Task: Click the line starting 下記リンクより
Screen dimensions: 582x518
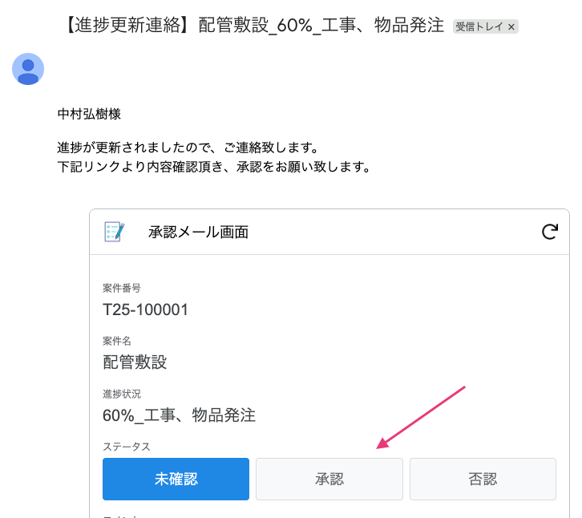Action: pos(214,166)
